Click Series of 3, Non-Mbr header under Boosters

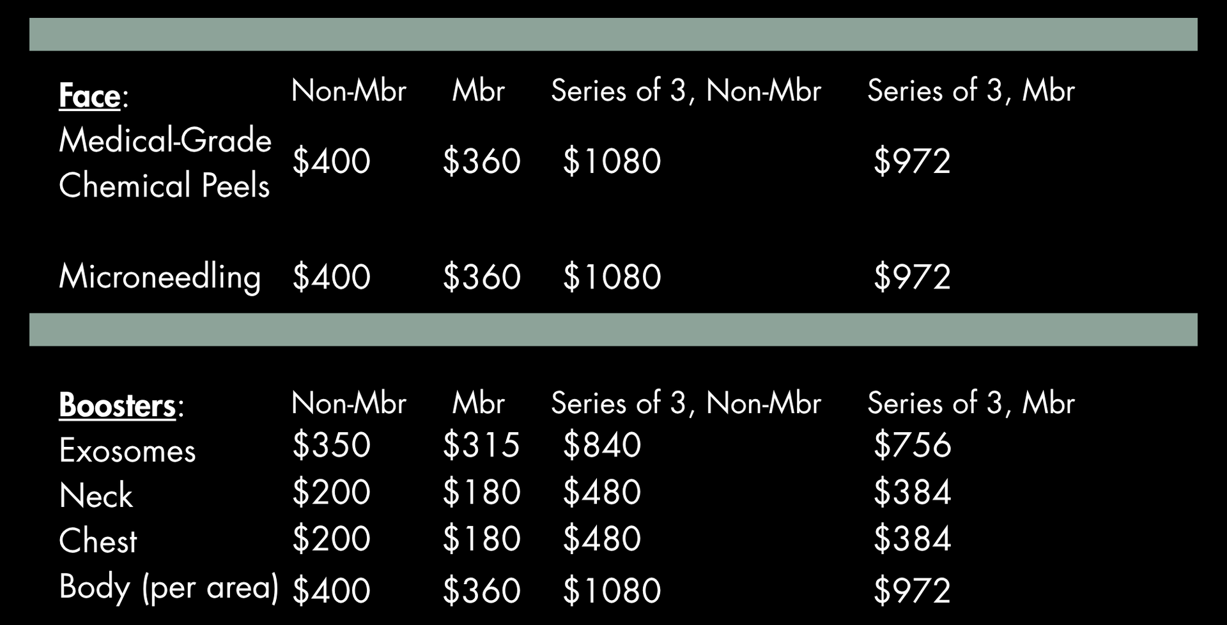(686, 403)
